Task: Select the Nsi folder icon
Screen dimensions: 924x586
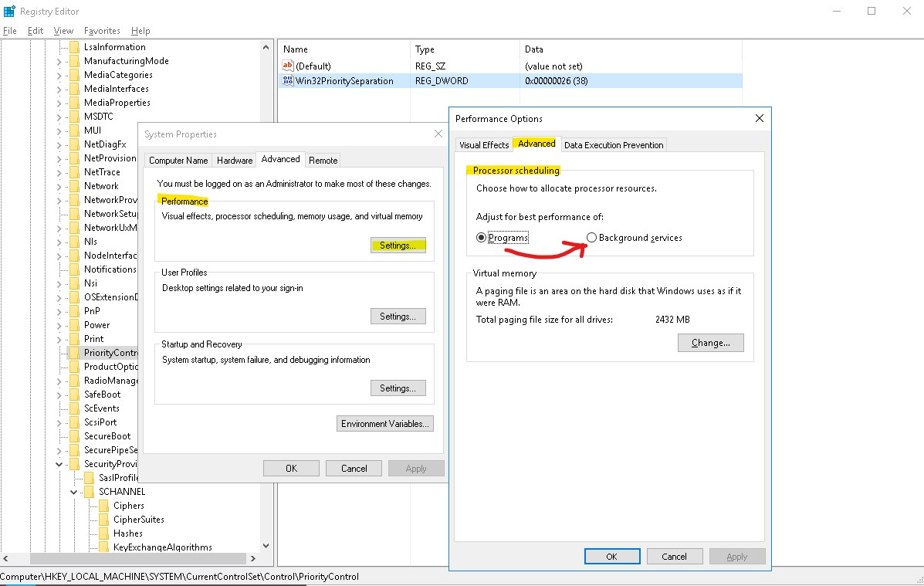Action: coord(74,283)
